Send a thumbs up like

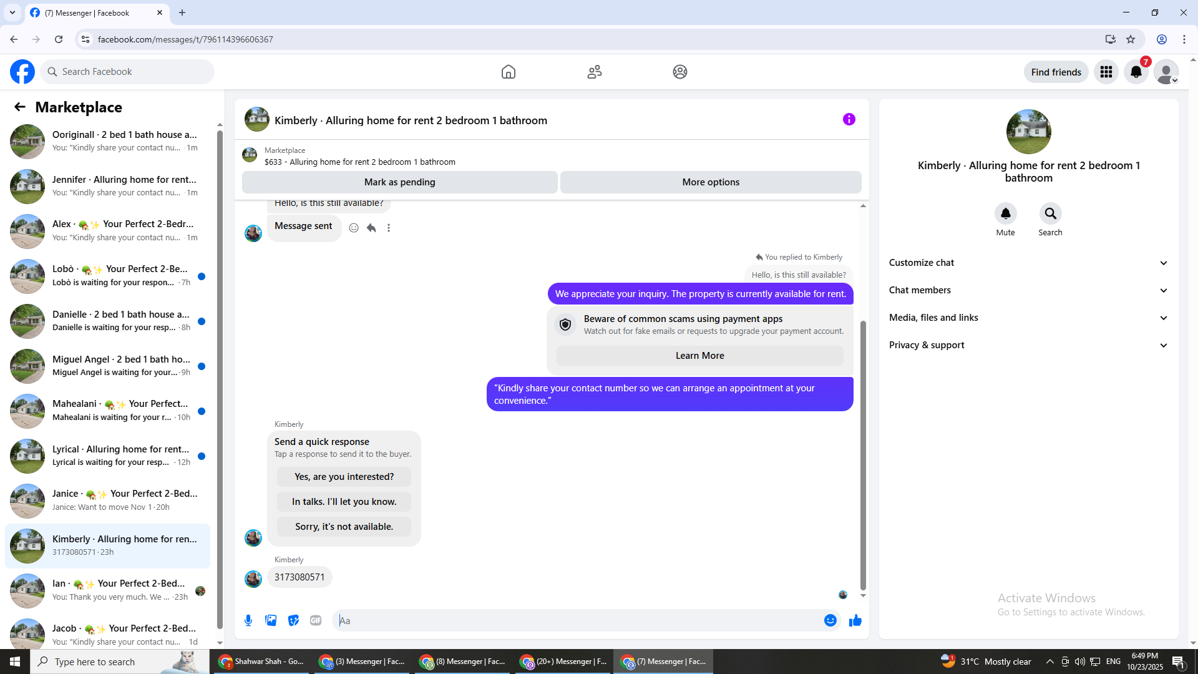pyautogui.click(x=855, y=620)
